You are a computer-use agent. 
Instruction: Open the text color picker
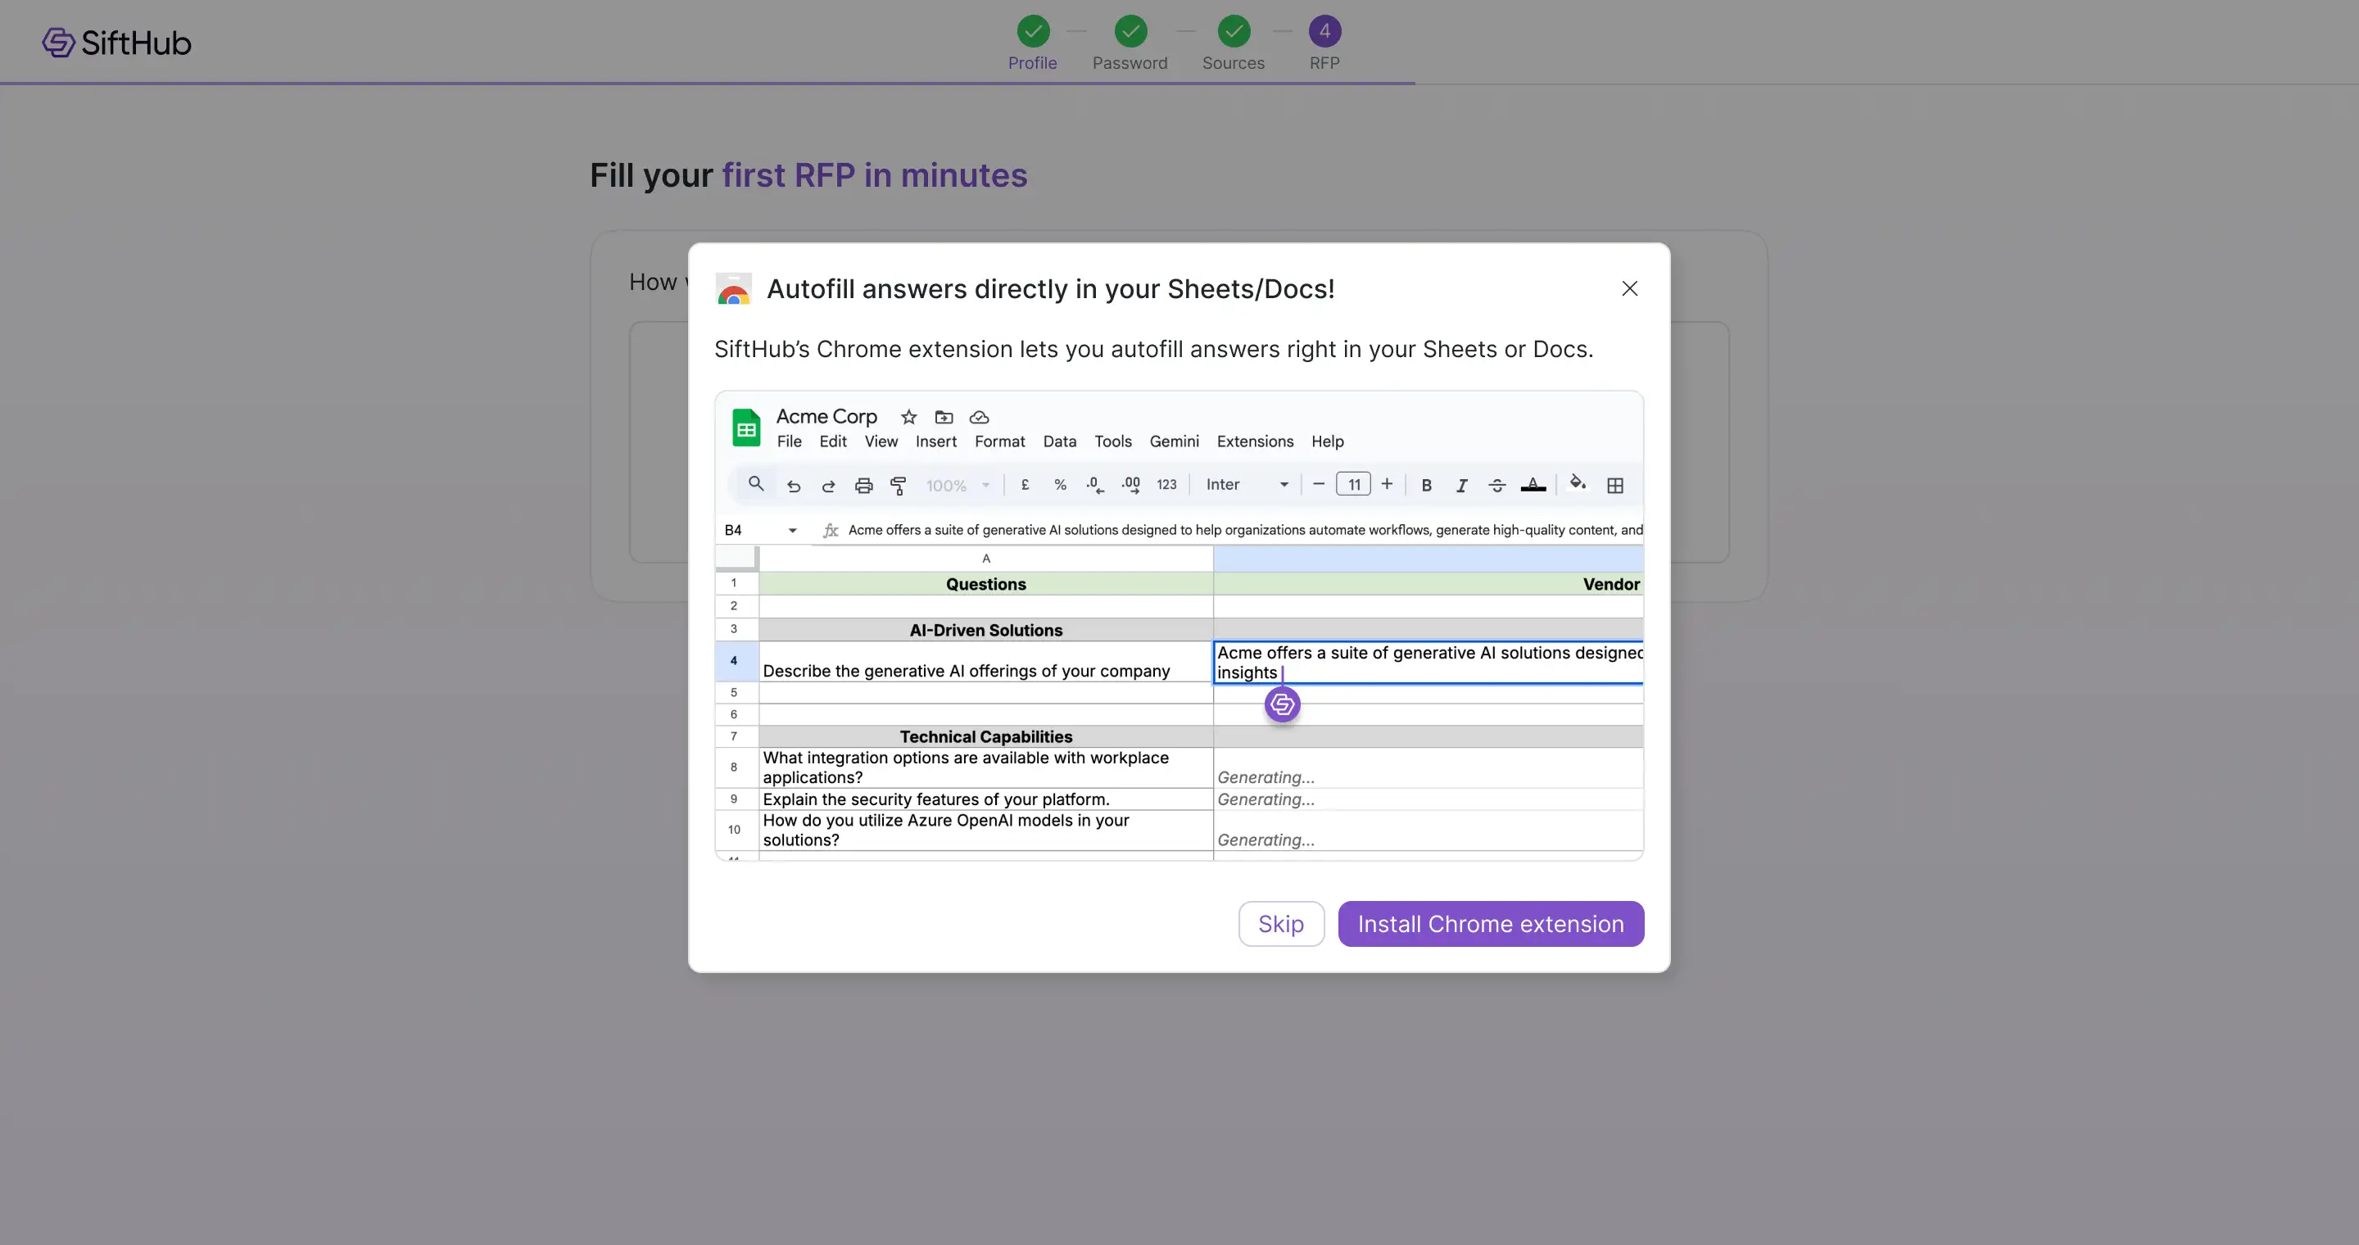pyautogui.click(x=1533, y=485)
